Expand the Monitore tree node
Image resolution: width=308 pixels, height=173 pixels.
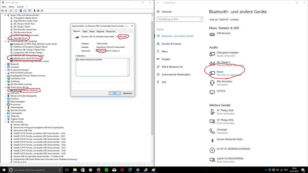5,99
